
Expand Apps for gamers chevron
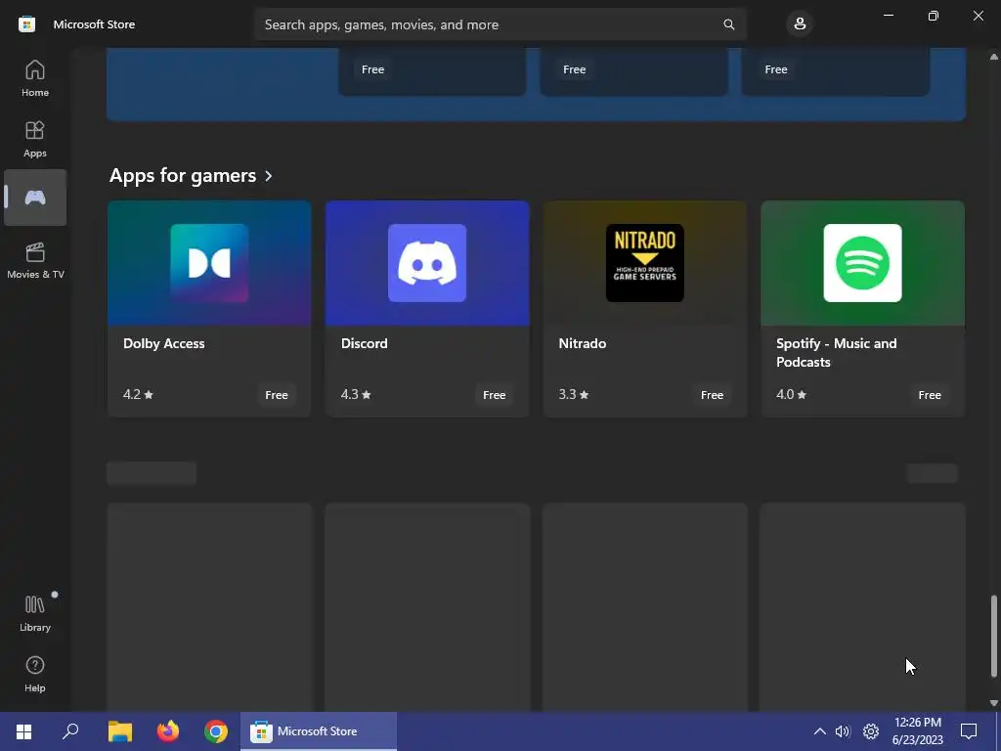coord(269,176)
